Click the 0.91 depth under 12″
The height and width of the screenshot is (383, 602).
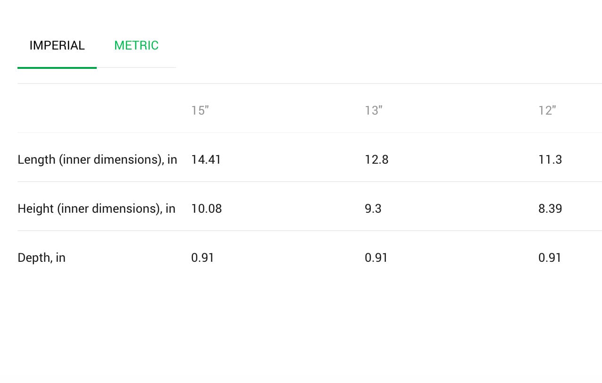click(550, 258)
